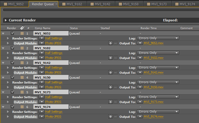Image resolution: width=199 pixels, height=123 pixels.
Task: Click output file MVI_9052.mov
Action: [154, 43]
